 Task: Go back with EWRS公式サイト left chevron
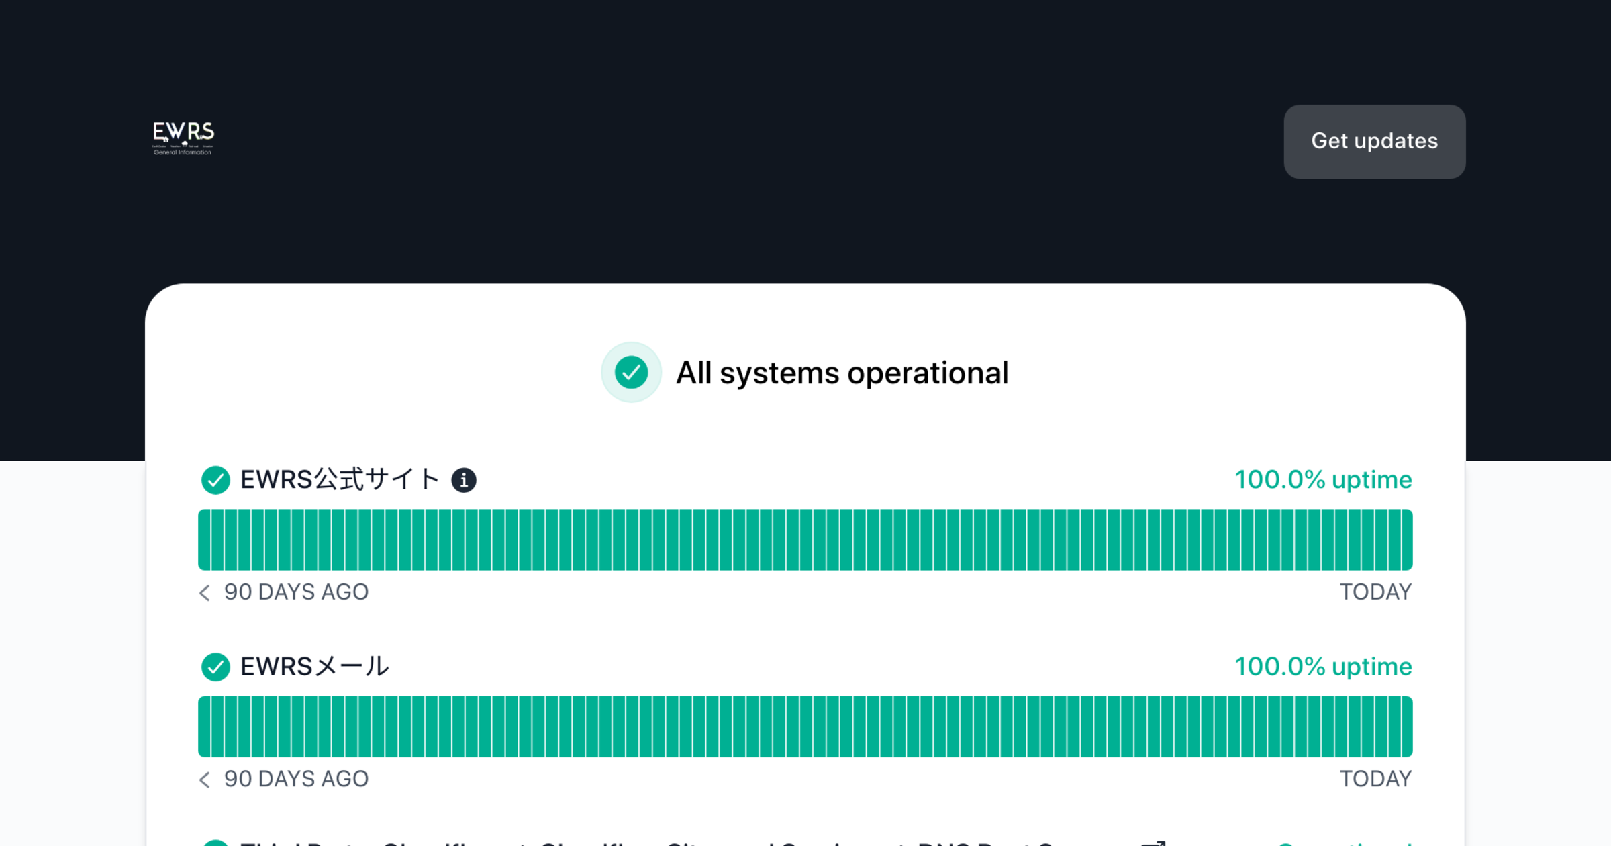click(205, 592)
